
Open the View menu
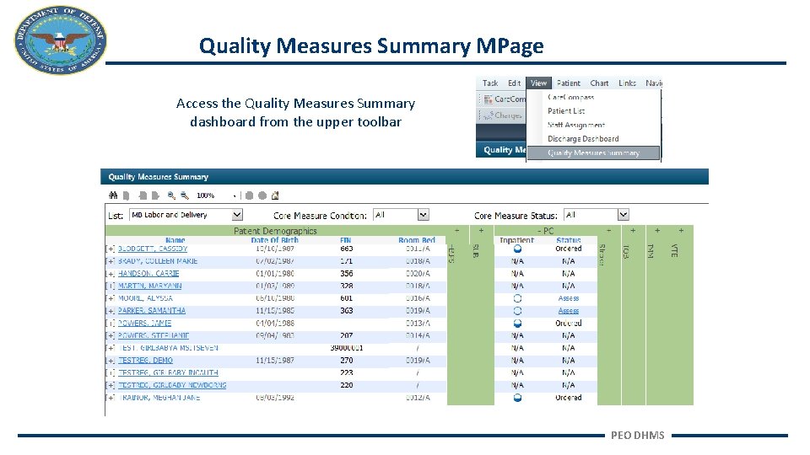[539, 83]
